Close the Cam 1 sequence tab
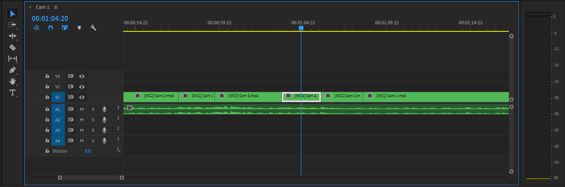565x187 pixels. pos(30,7)
